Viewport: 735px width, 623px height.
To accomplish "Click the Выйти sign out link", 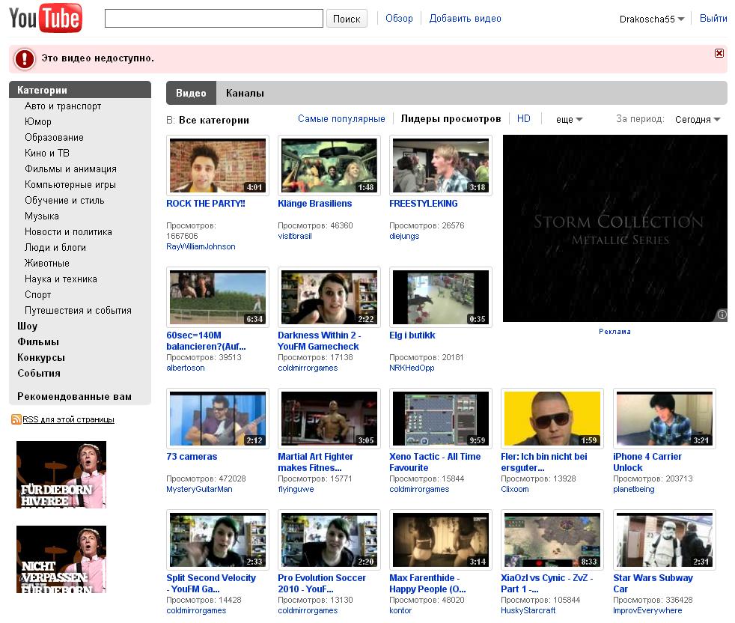I will click(713, 19).
